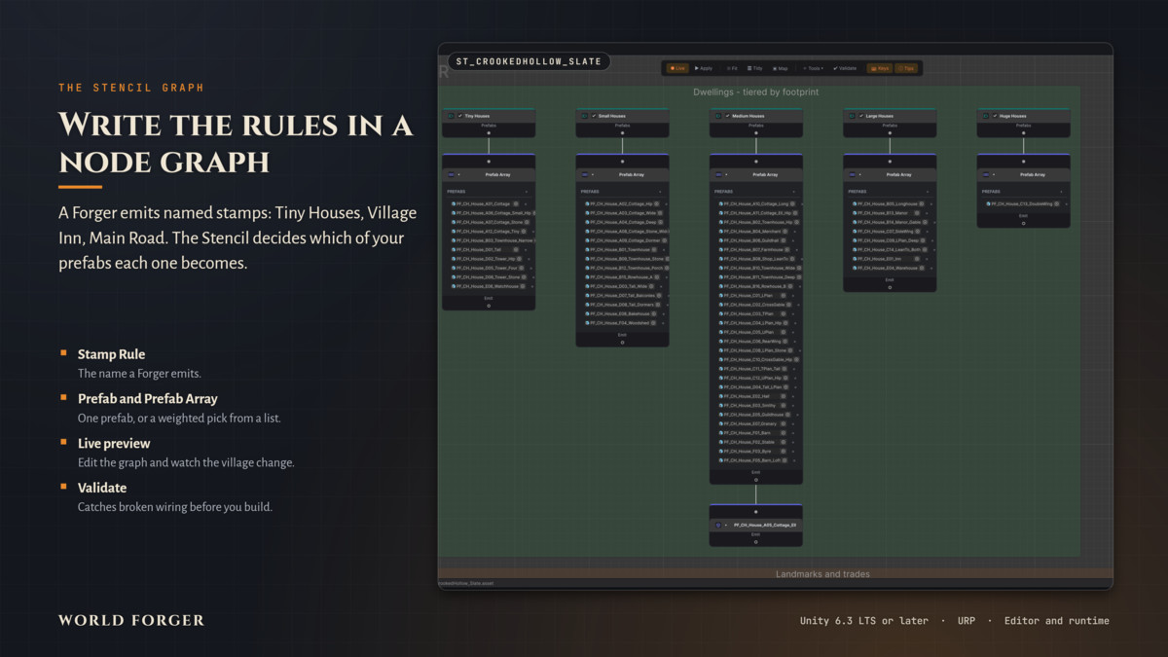
Task: Click the Tidy layout toolbar icon
Action: pos(755,68)
